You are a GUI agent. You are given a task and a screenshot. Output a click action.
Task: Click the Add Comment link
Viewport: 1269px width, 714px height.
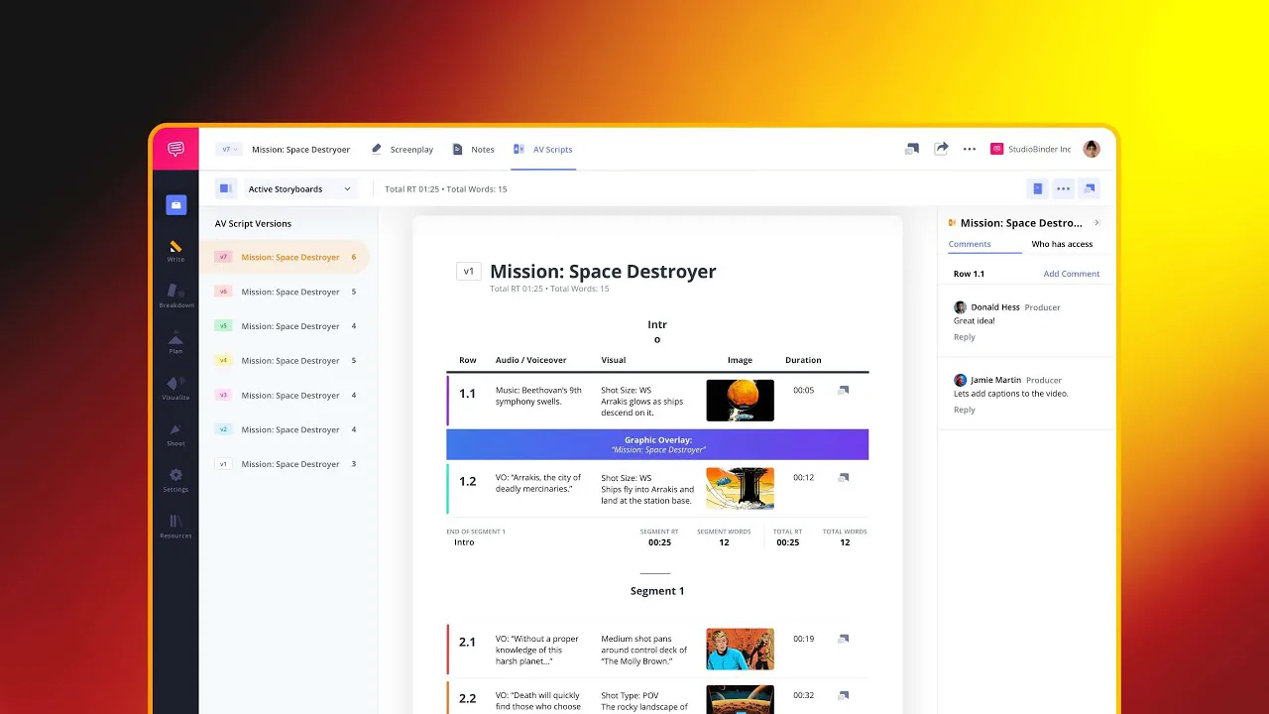(x=1072, y=274)
